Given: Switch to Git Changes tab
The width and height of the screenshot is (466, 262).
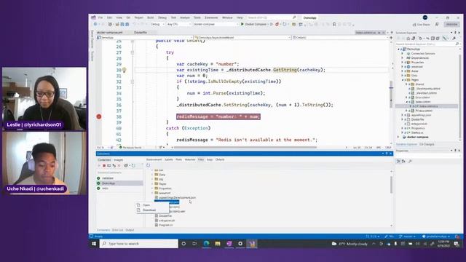Looking at the screenshot, I should click(x=427, y=144).
